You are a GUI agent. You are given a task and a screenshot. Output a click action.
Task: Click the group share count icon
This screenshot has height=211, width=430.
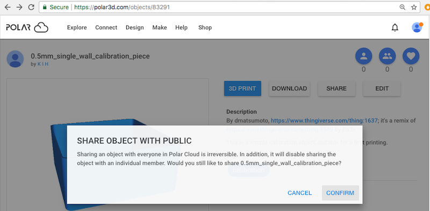387,56
